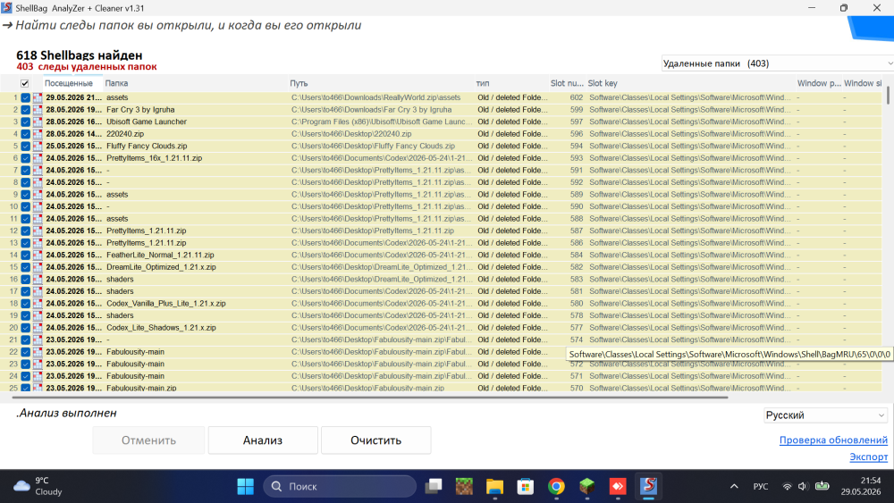Open the green cube launcher taskbar icon
The width and height of the screenshot is (894, 503).
(587, 487)
